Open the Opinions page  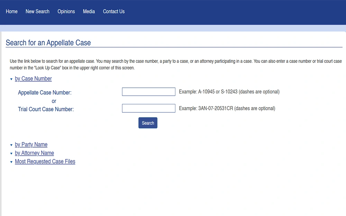pos(66,11)
